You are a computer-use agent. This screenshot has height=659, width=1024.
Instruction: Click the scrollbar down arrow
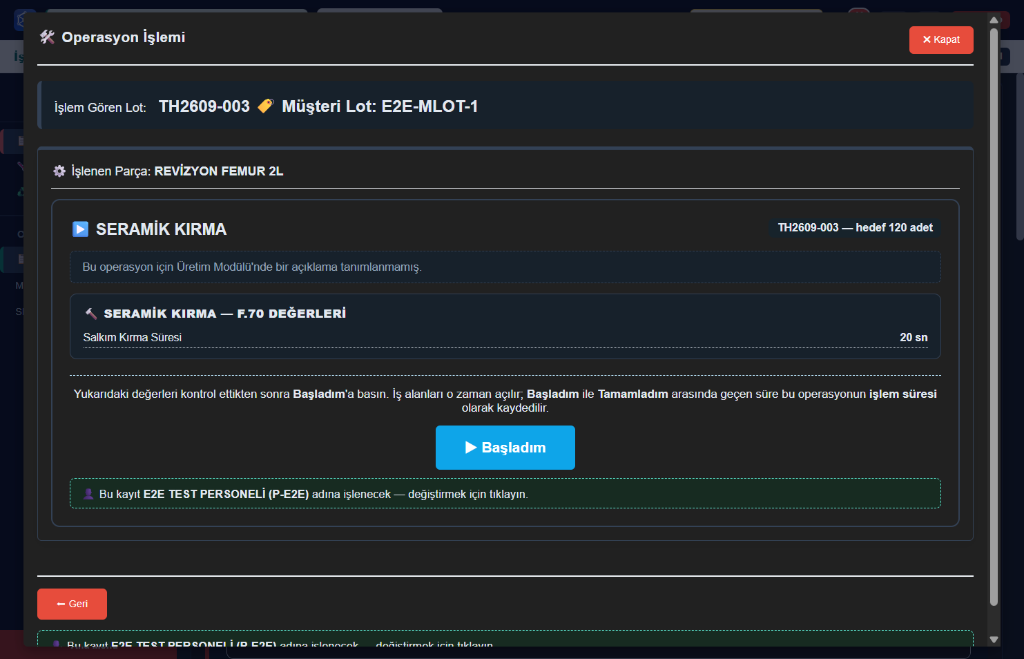tap(994, 640)
